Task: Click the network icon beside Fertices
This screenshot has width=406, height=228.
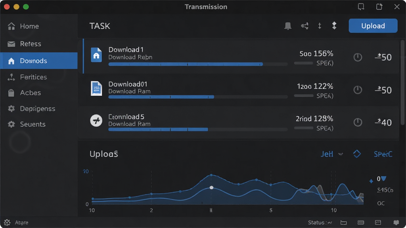Action: point(11,77)
